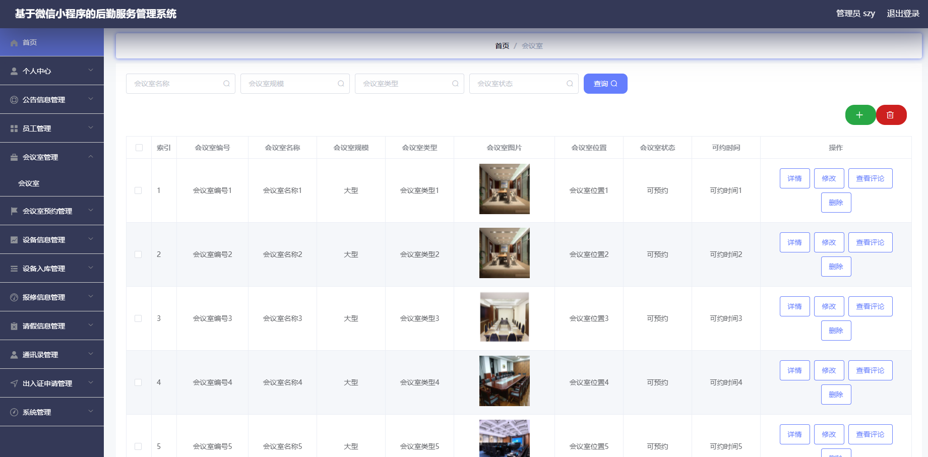Click 删除 for 会议室名称4
The width and height of the screenshot is (928, 457).
836,395
